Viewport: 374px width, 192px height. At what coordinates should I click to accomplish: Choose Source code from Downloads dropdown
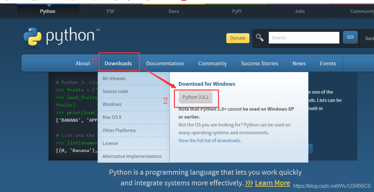coord(134,91)
